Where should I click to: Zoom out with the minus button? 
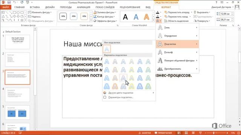[206, 133]
